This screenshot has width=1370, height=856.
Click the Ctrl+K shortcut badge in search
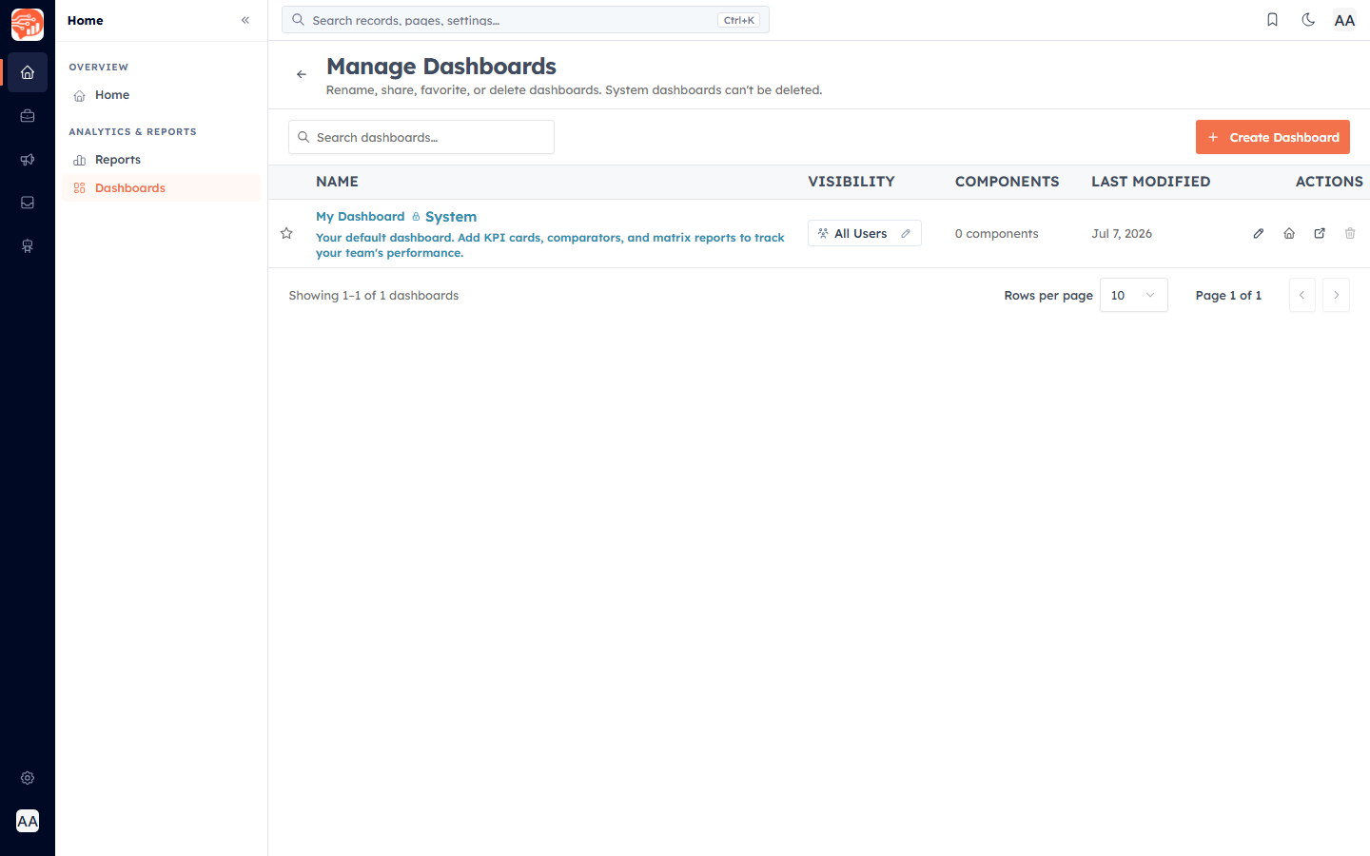coord(739,20)
